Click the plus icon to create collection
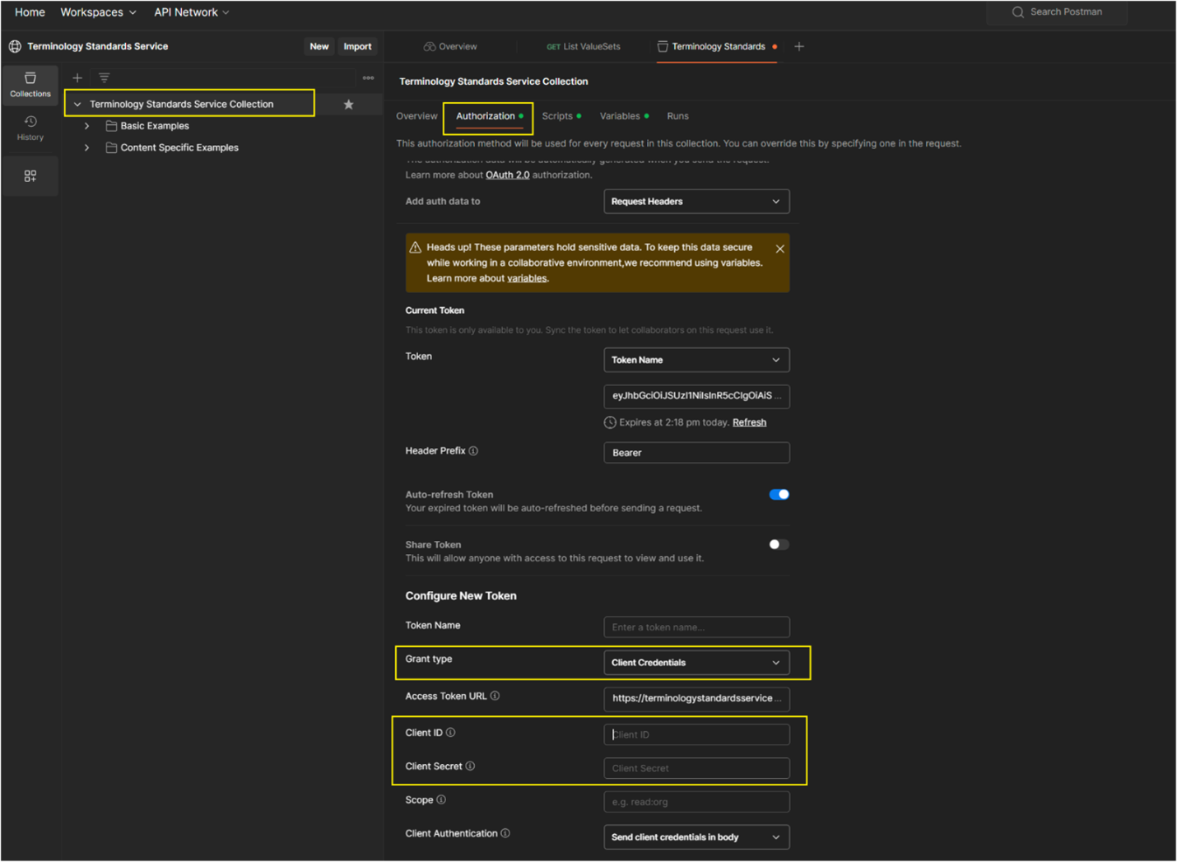Image resolution: width=1177 pixels, height=862 pixels. pyautogui.click(x=77, y=78)
